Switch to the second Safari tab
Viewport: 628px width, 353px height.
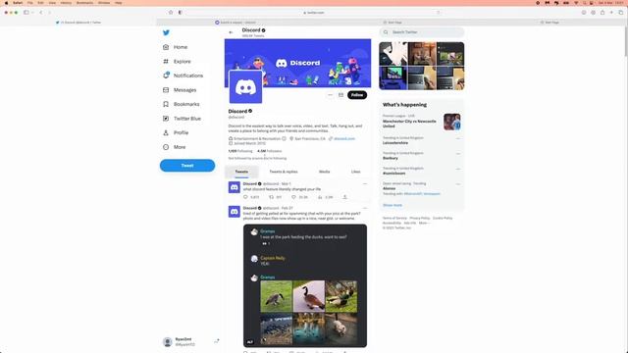pos(235,23)
